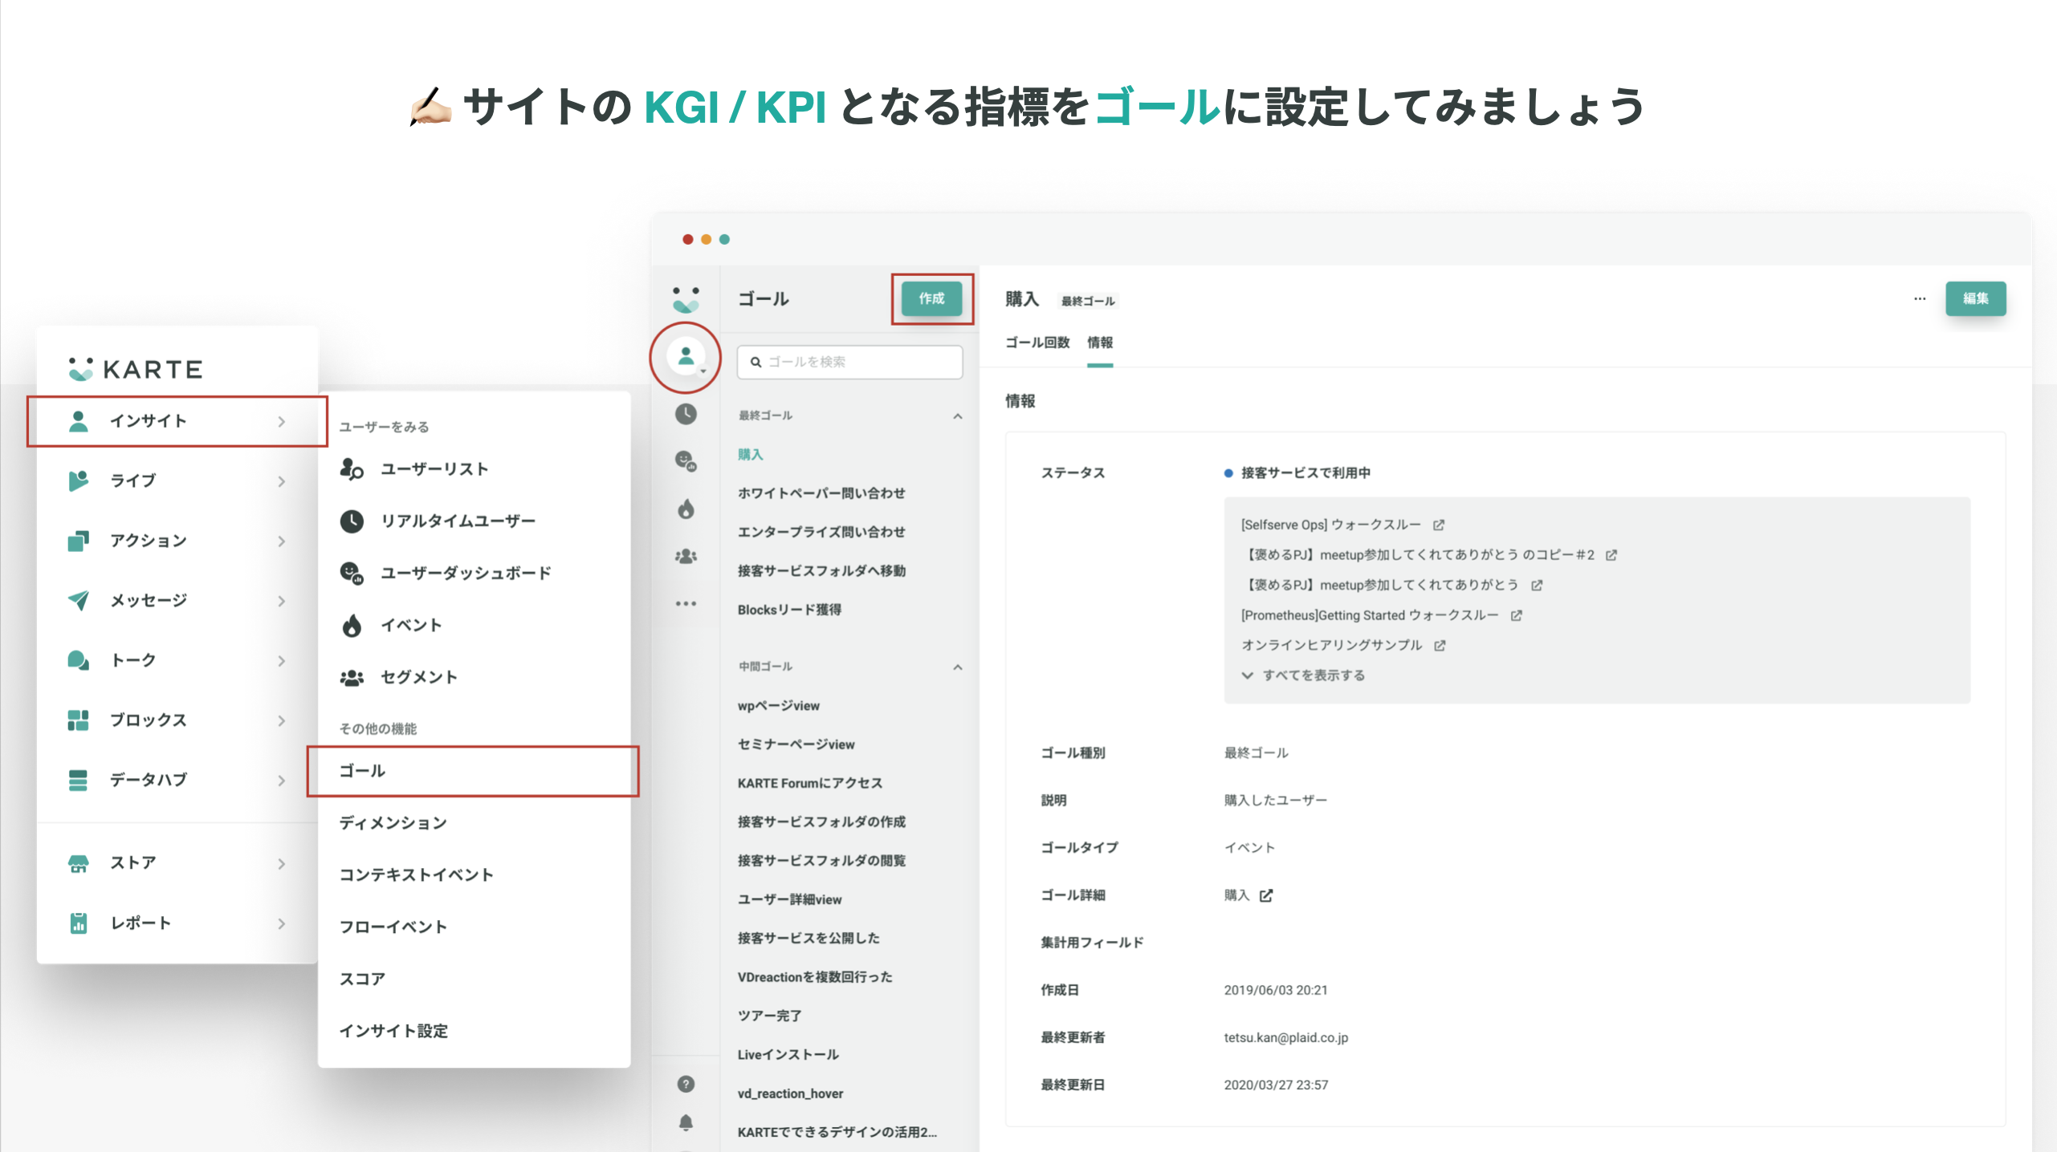
Task: Click the ブロックス grid icon
Action: [78, 720]
